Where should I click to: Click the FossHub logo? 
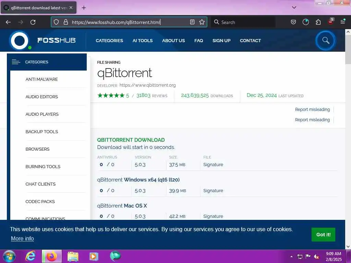click(43, 40)
